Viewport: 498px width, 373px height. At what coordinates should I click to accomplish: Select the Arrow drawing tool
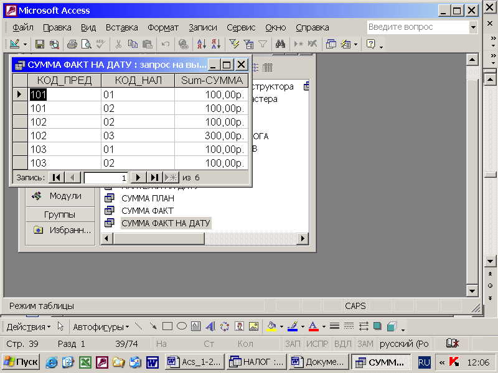point(153,326)
